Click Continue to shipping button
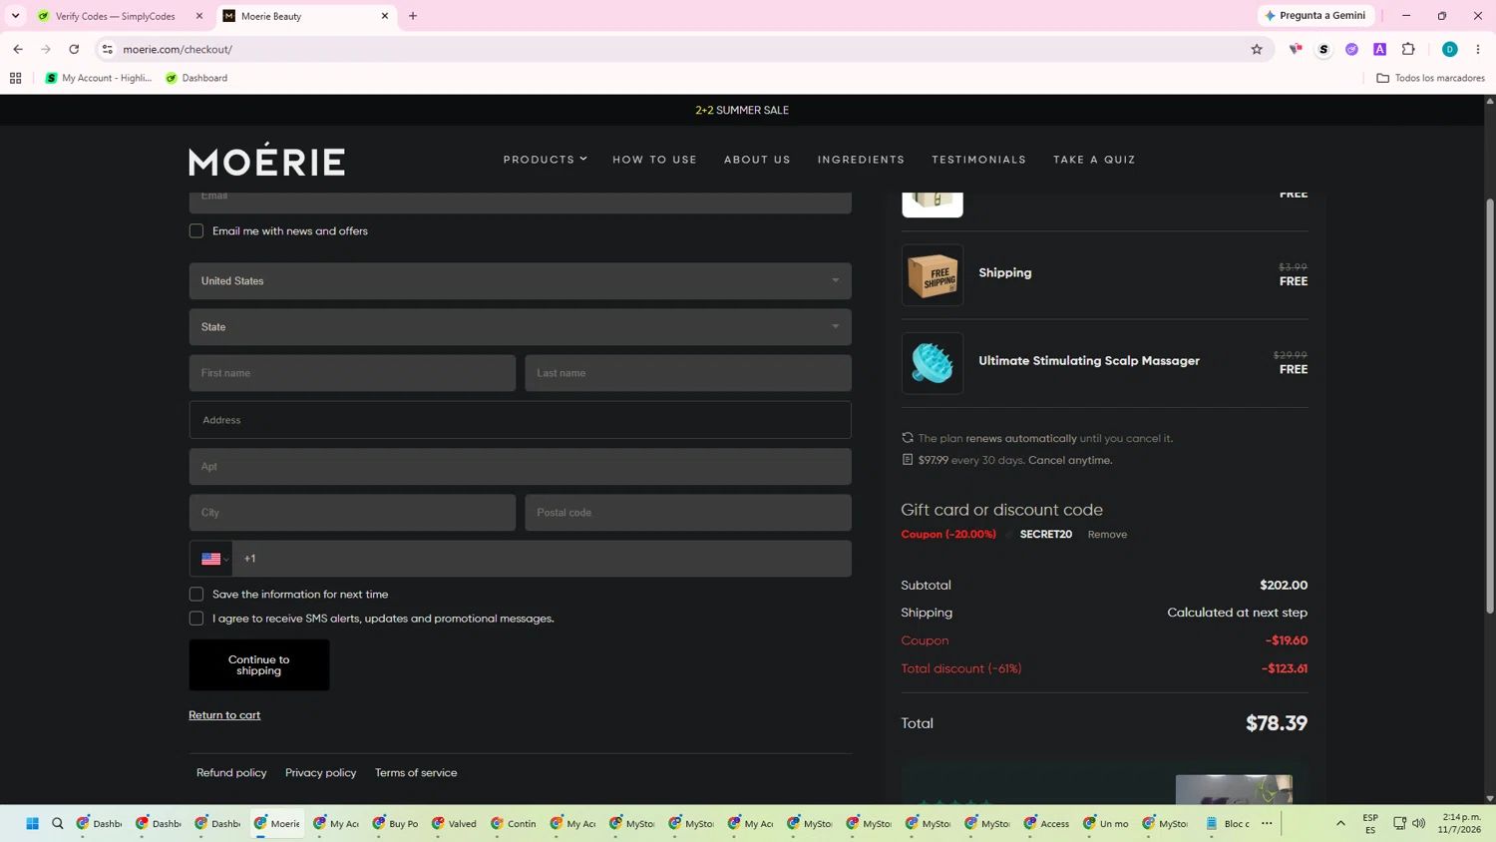 click(x=259, y=665)
